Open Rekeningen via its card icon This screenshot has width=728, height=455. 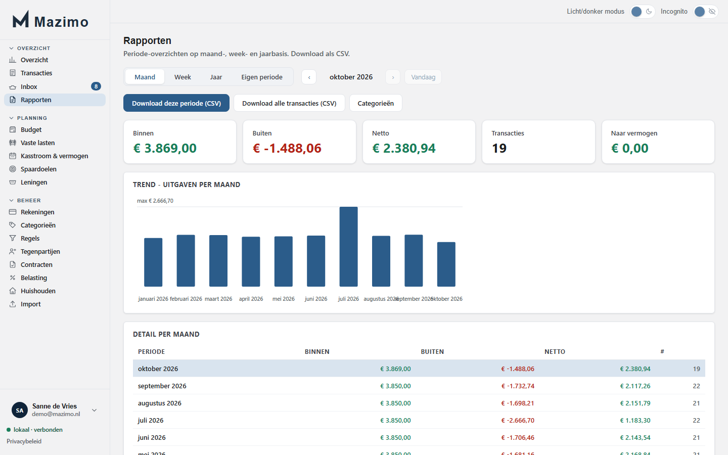(13, 212)
